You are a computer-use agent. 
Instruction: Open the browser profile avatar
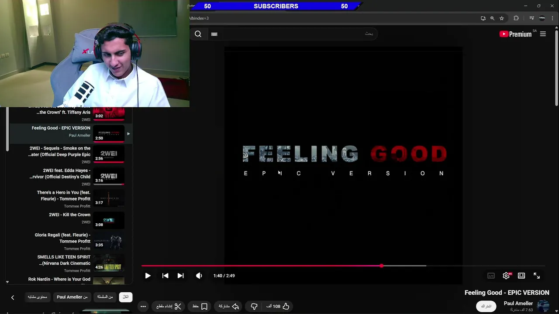click(x=542, y=18)
